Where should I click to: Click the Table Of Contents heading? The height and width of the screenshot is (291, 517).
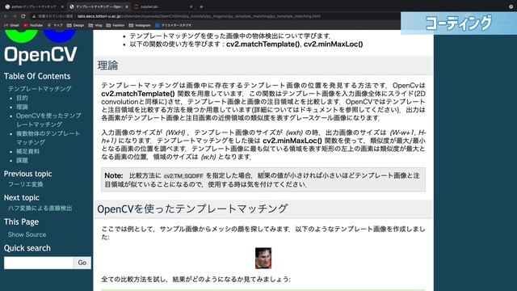37,76
